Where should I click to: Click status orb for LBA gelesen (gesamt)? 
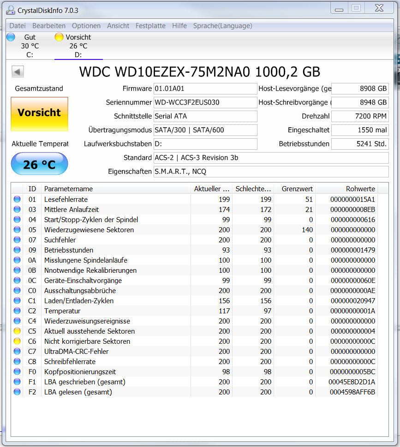(x=17, y=392)
